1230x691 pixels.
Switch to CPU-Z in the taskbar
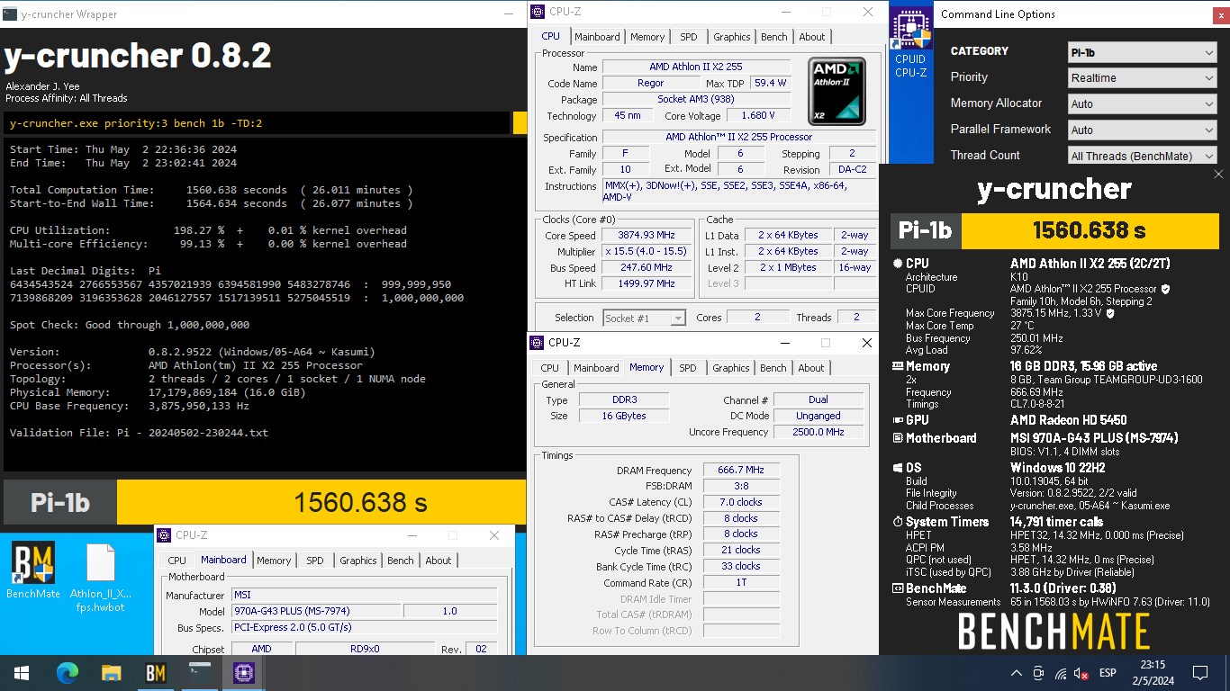[x=243, y=672]
